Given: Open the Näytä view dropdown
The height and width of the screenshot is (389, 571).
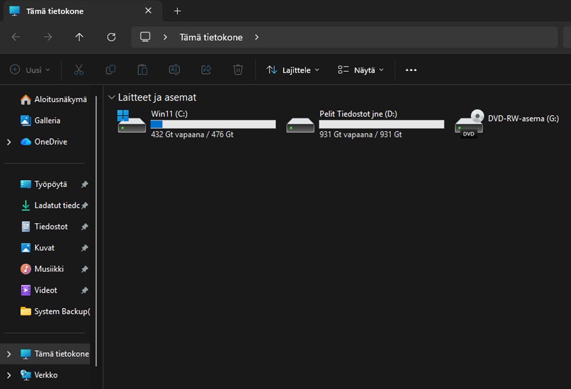Looking at the screenshot, I should click(x=360, y=70).
